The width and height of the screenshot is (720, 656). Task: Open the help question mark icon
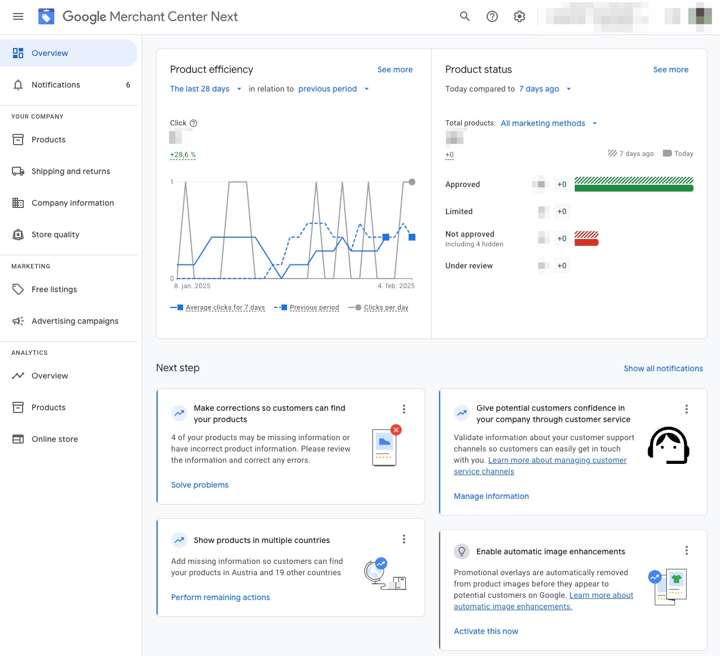(492, 16)
